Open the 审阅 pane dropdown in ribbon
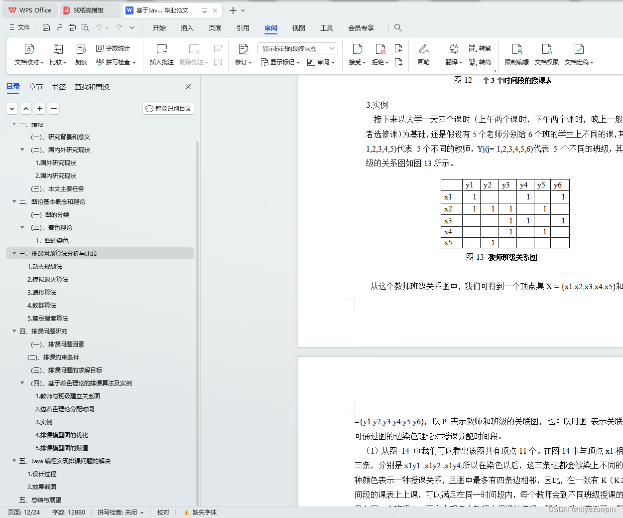The width and height of the screenshot is (623, 518). click(x=321, y=62)
